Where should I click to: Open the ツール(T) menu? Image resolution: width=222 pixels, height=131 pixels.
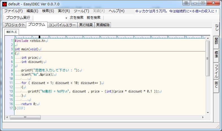point(81,11)
